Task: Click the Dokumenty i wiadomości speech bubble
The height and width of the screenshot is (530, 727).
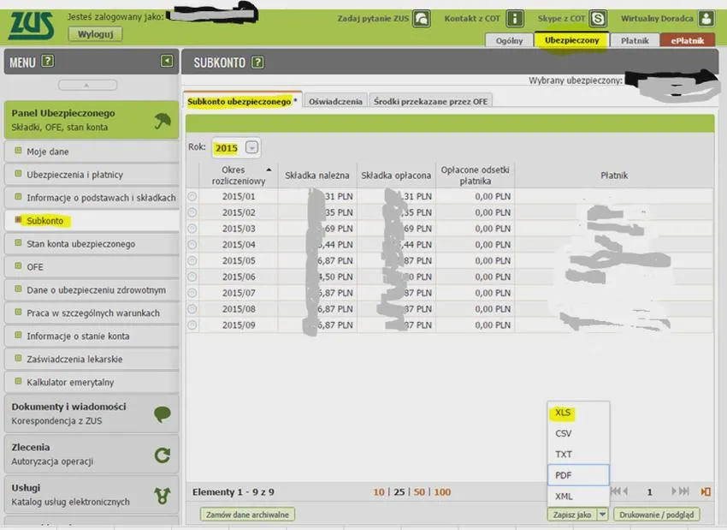Action: (x=163, y=414)
